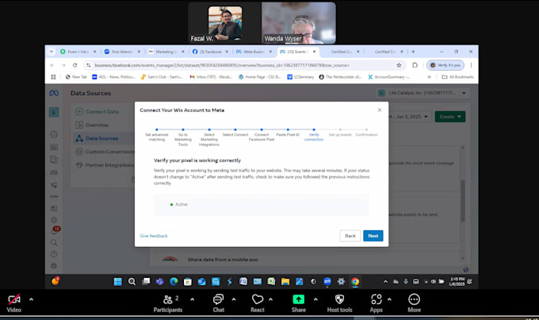539x320 pixels.
Task: Show more bookmarks chevron
Action: [429, 77]
